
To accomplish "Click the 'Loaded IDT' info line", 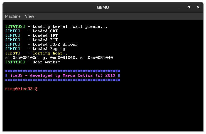I will click(x=45, y=36).
